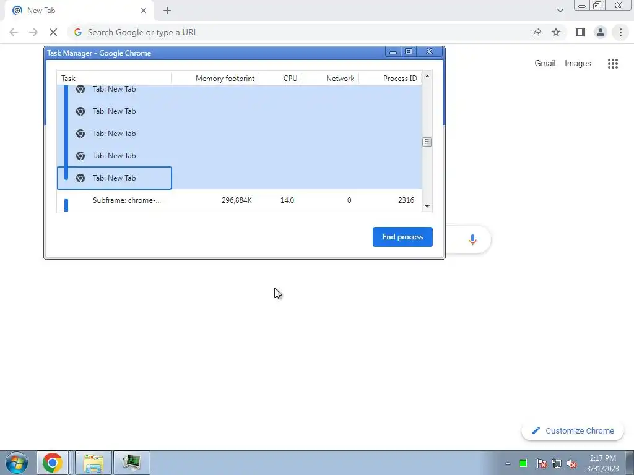Open the Windows Start menu
The width and height of the screenshot is (634, 475).
[17, 463]
